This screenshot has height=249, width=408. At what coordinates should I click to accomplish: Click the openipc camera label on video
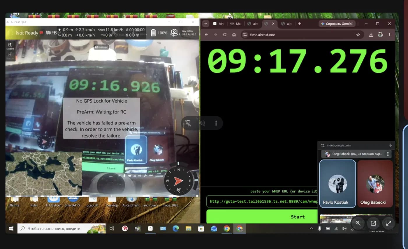pyautogui.click(x=101, y=47)
